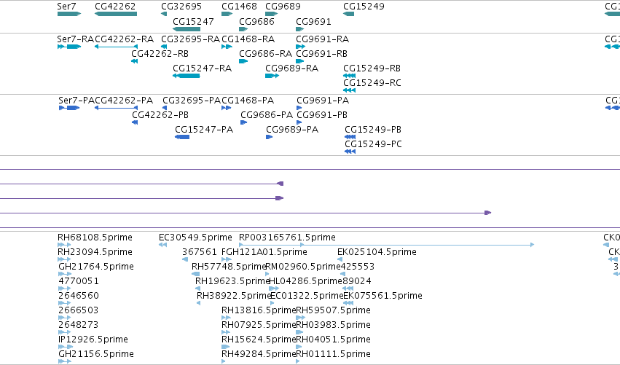The image size is (620, 365).
Task: Open transcript CG15249-RB
Action: (x=372, y=68)
